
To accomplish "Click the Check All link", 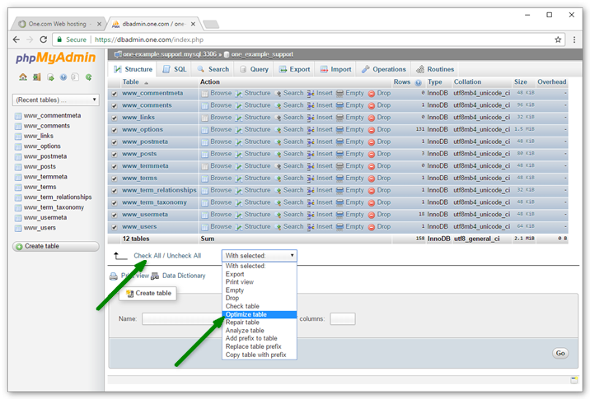I will pyautogui.click(x=147, y=256).
